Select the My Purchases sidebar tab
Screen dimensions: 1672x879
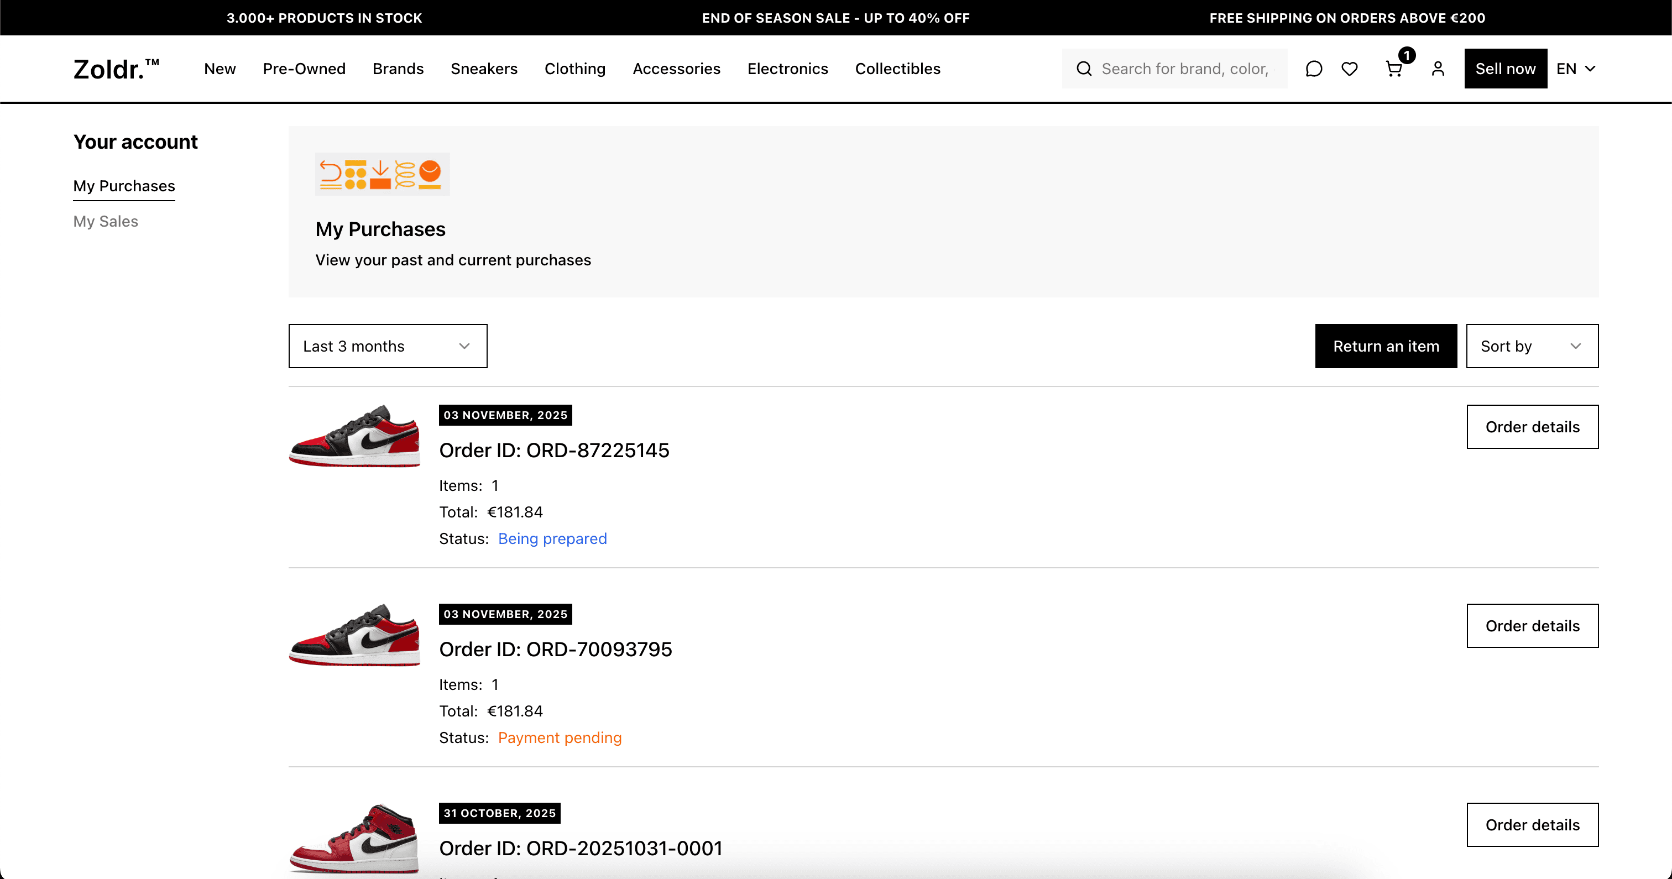click(x=124, y=186)
